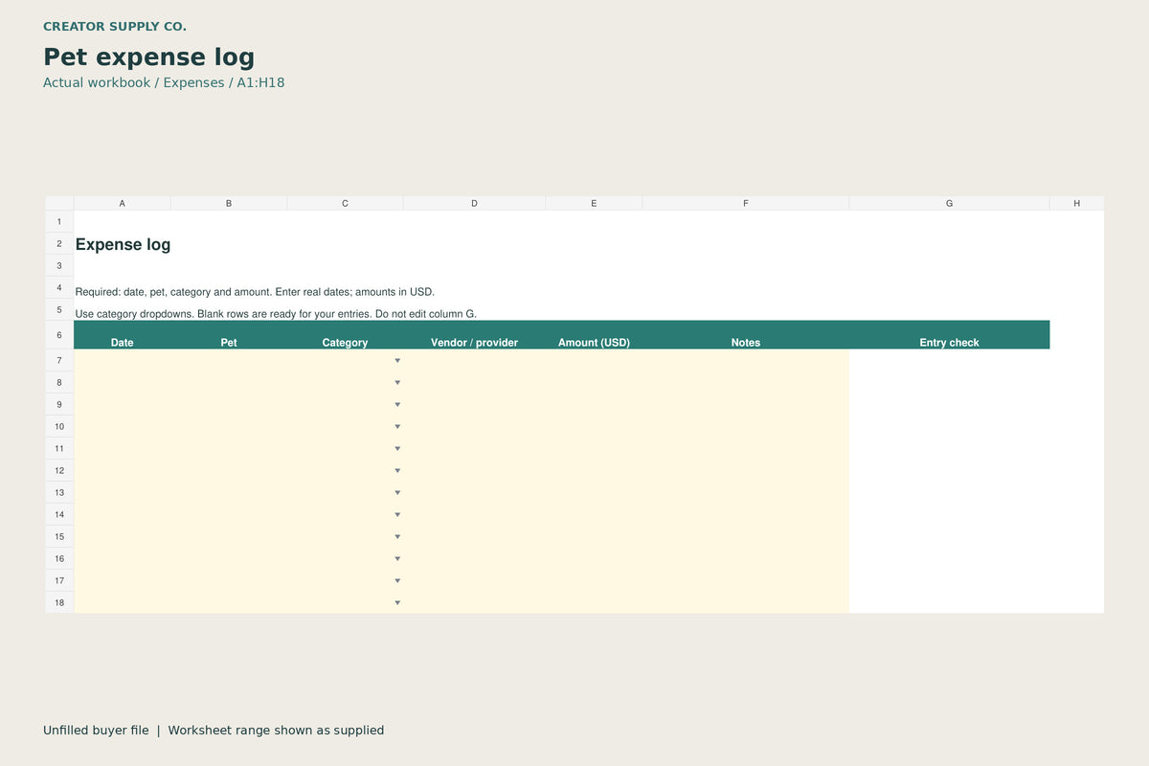Image resolution: width=1149 pixels, height=766 pixels.
Task: Select row 7 header
Action: click(59, 360)
